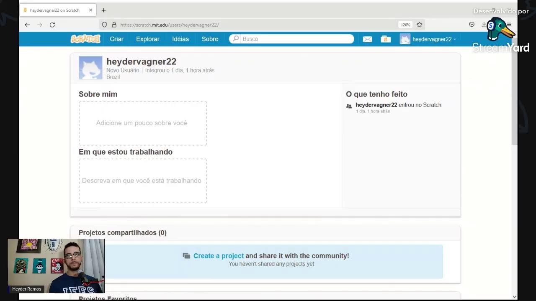Click the search magnifier icon

click(236, 39)
